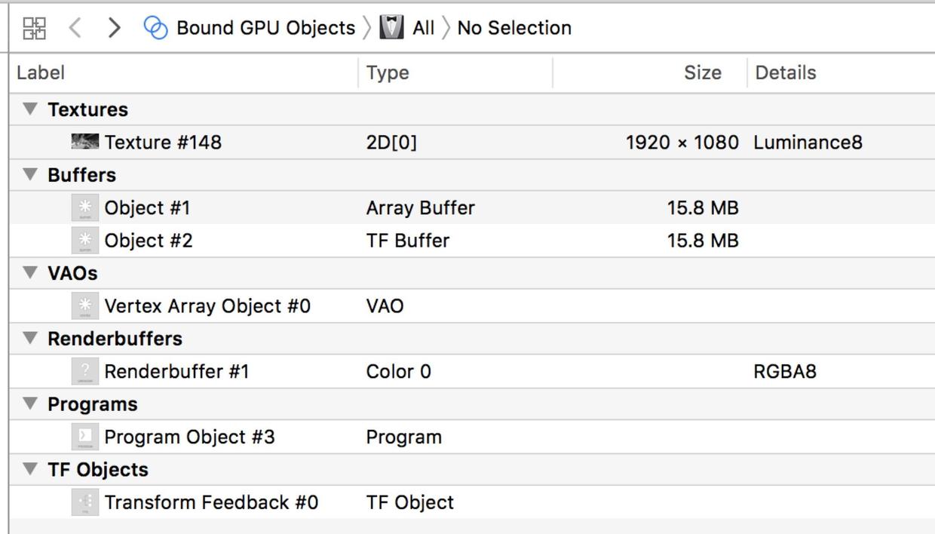Go forward with the right arrow
The width and height of the screenshot is (935, 534).
coord(114,29)
